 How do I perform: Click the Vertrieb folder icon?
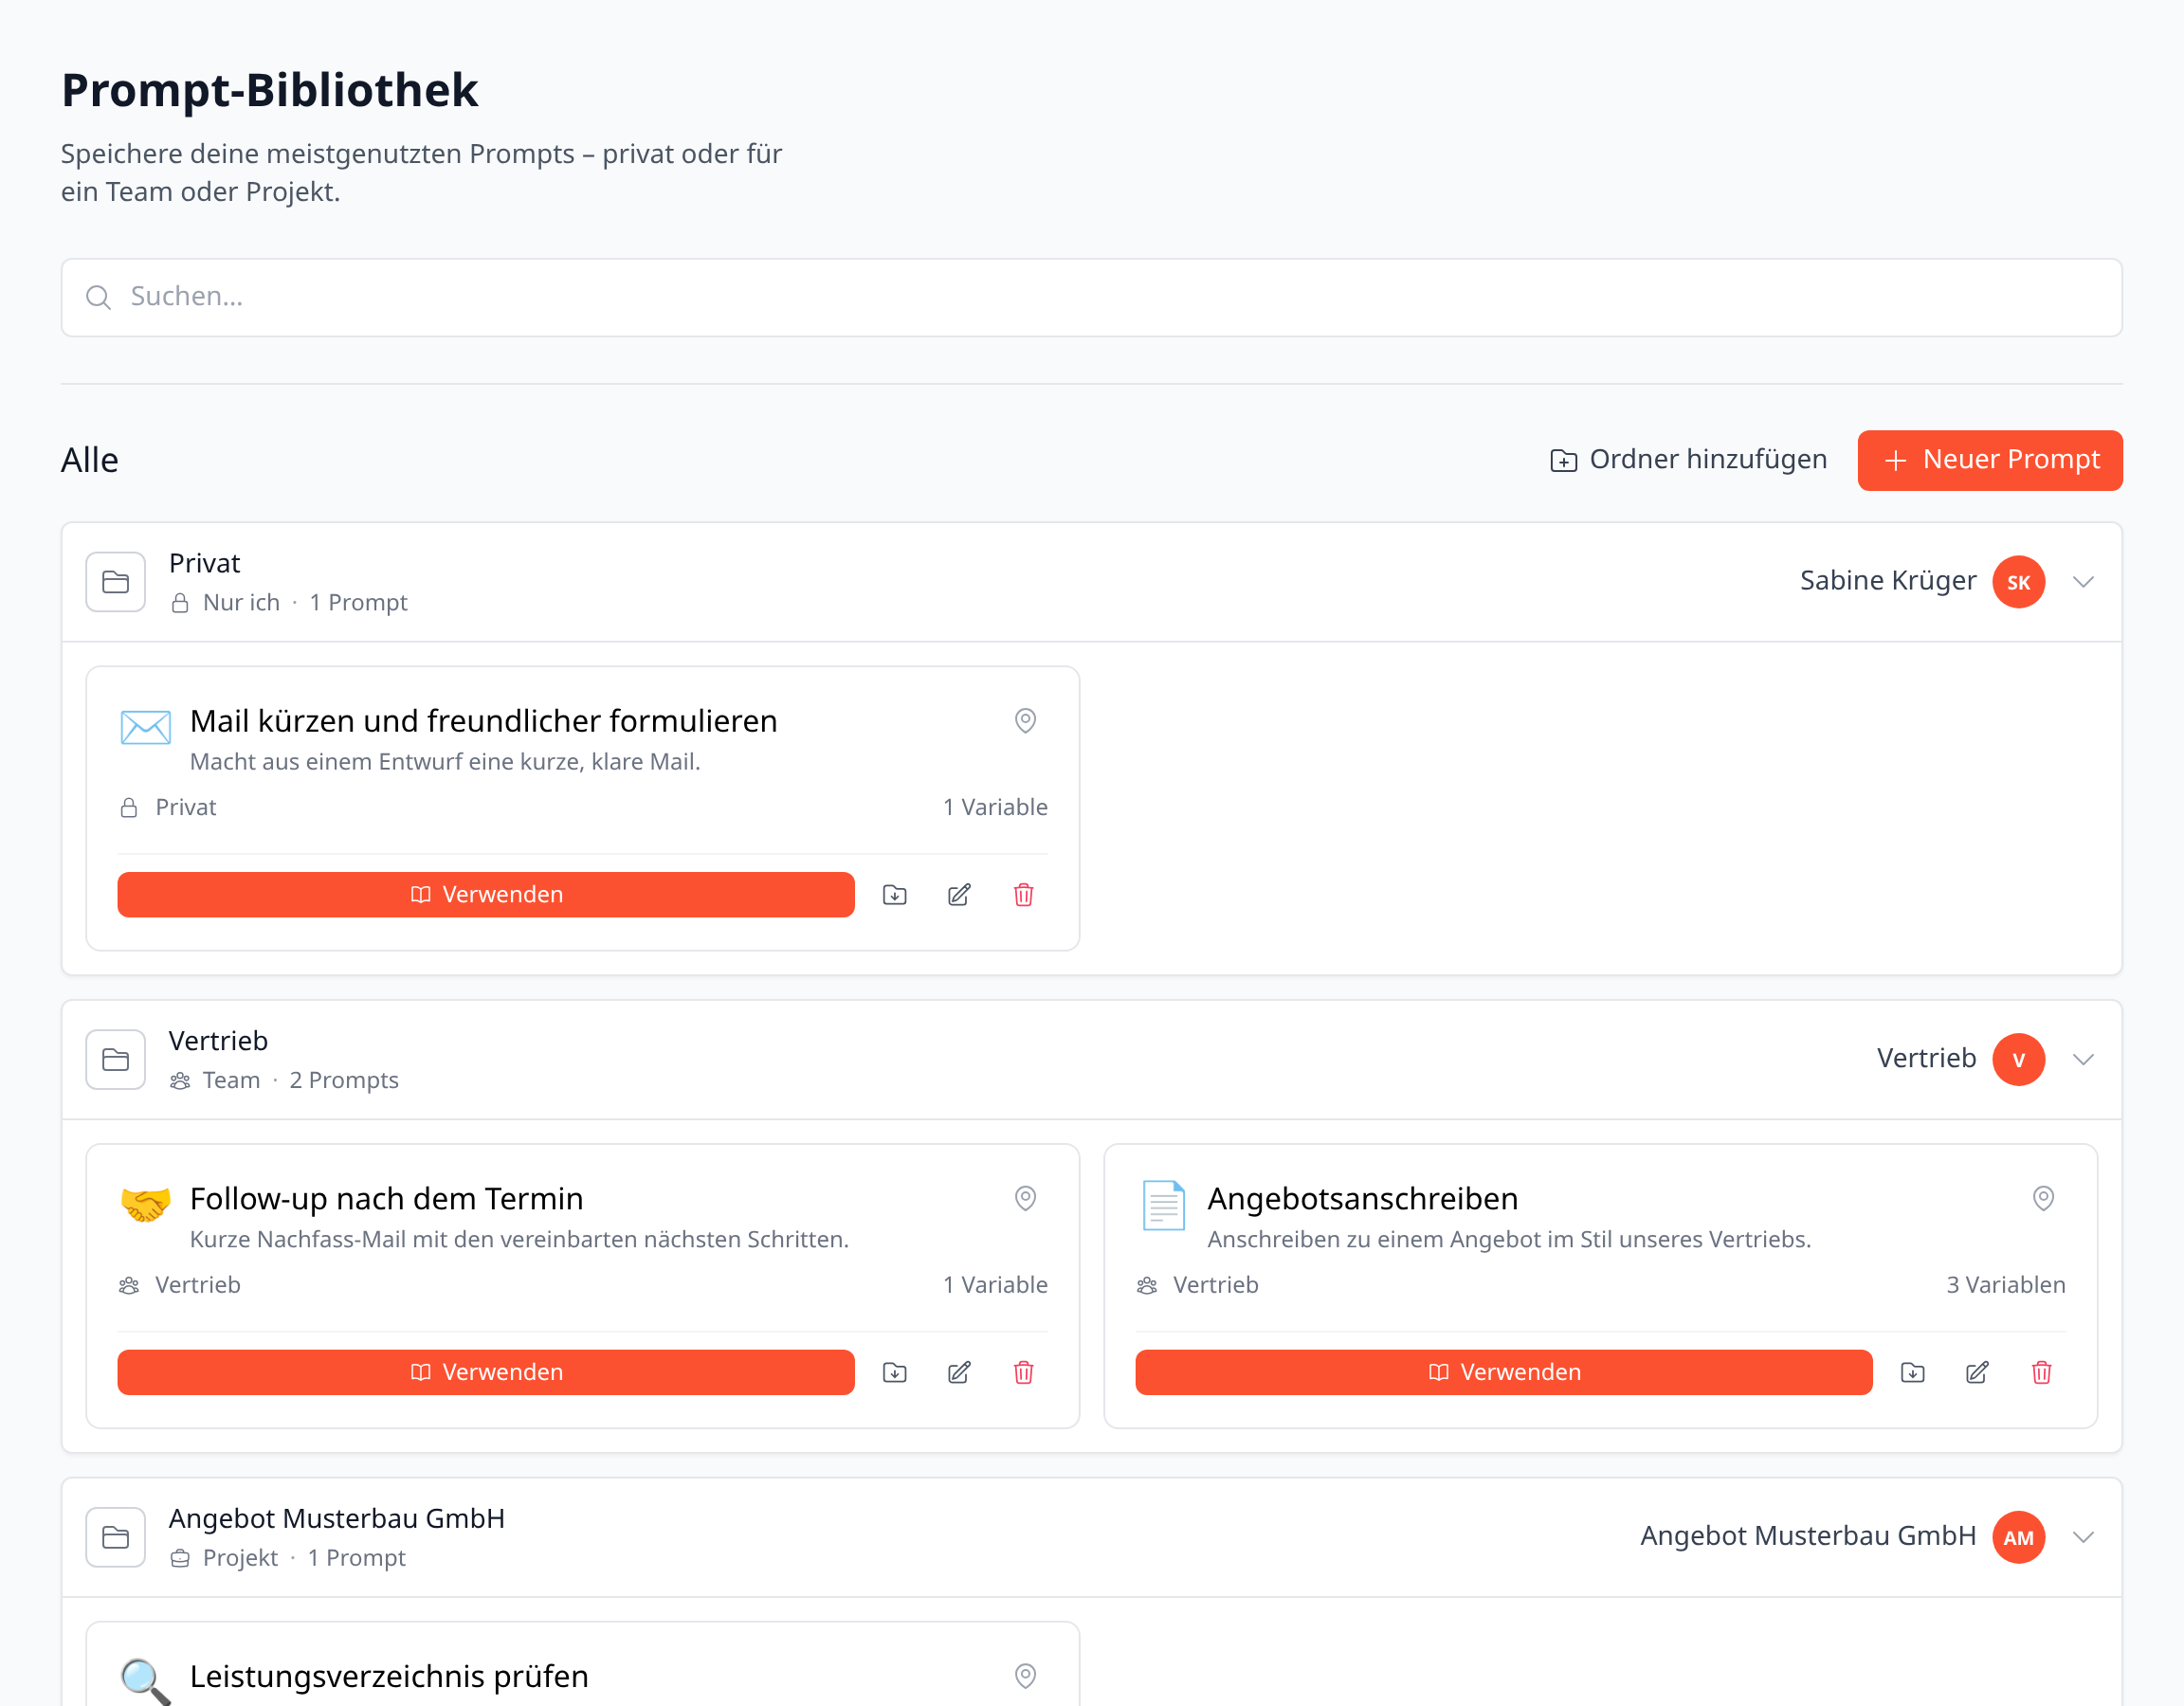click(116, 1059)
